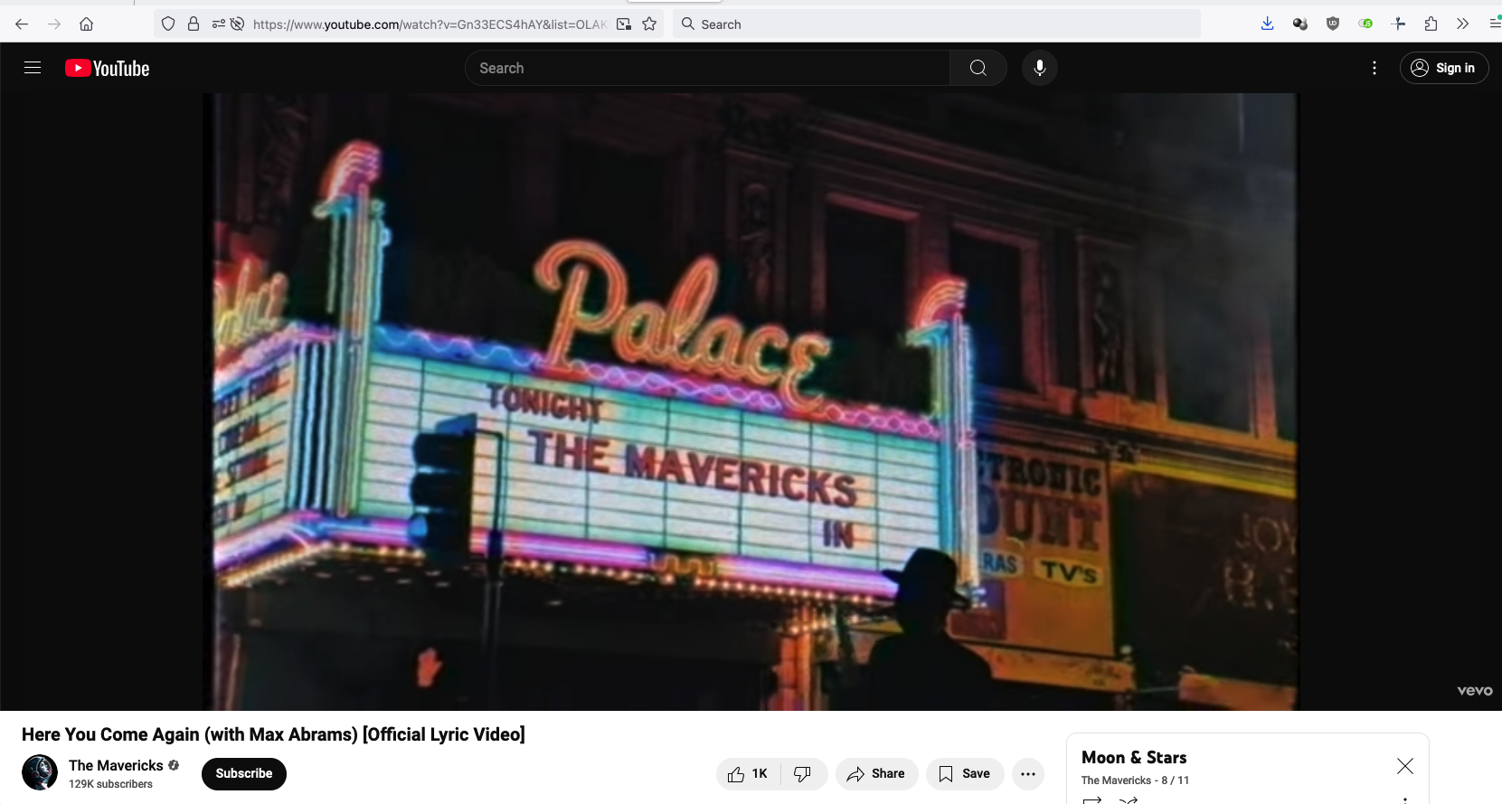Viewport: 1502px width, 804px height.
Task: Show site security padlock info
Action: (x=194, y=24)
